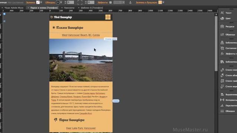Click the Заливка fill color swatch
This screenshot has width=237, height=133.
coord(38,3)
